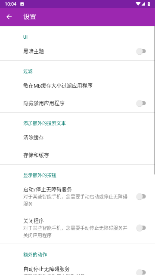Tap the 关闭程序 preference label
Screen dimensions: 155x275
pyautogui.click(x=34, y=220)
